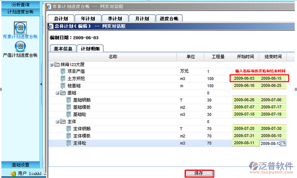Click the document icon beside 项目产值

[63, 71]
